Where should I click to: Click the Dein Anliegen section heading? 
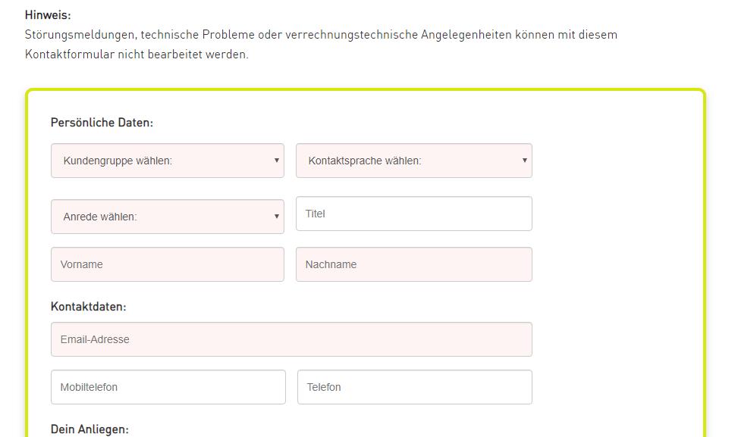coord(90,429)
